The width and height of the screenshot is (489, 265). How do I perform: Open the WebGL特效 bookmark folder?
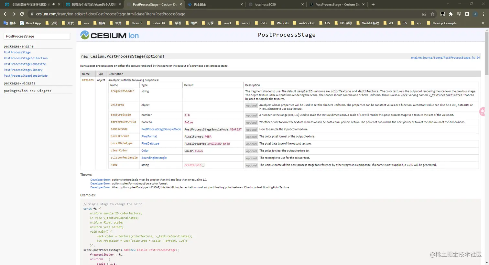tap(367, 23)
